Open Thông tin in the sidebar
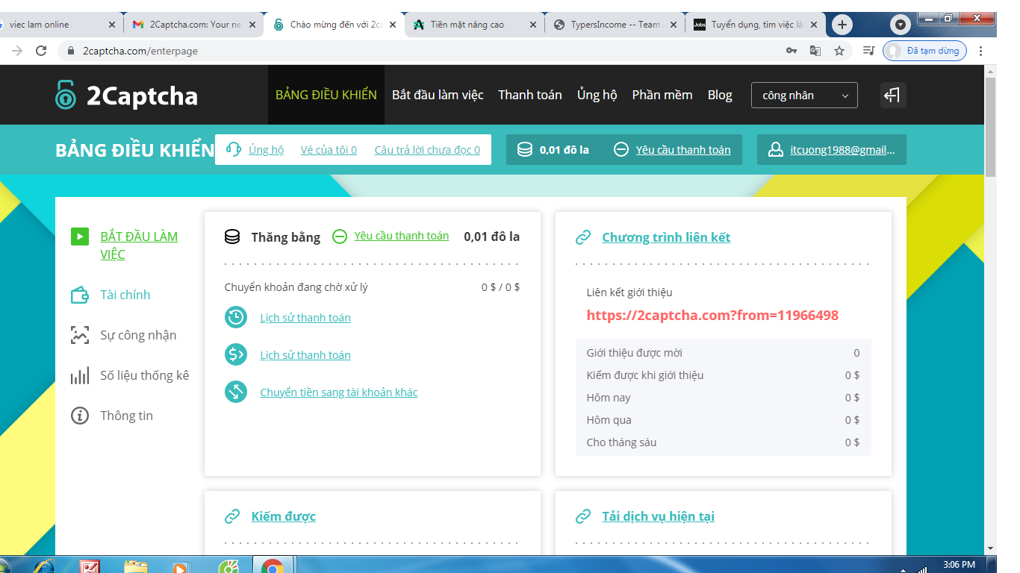This screenshot has width=1020, height=573. (x=127, y=416)
